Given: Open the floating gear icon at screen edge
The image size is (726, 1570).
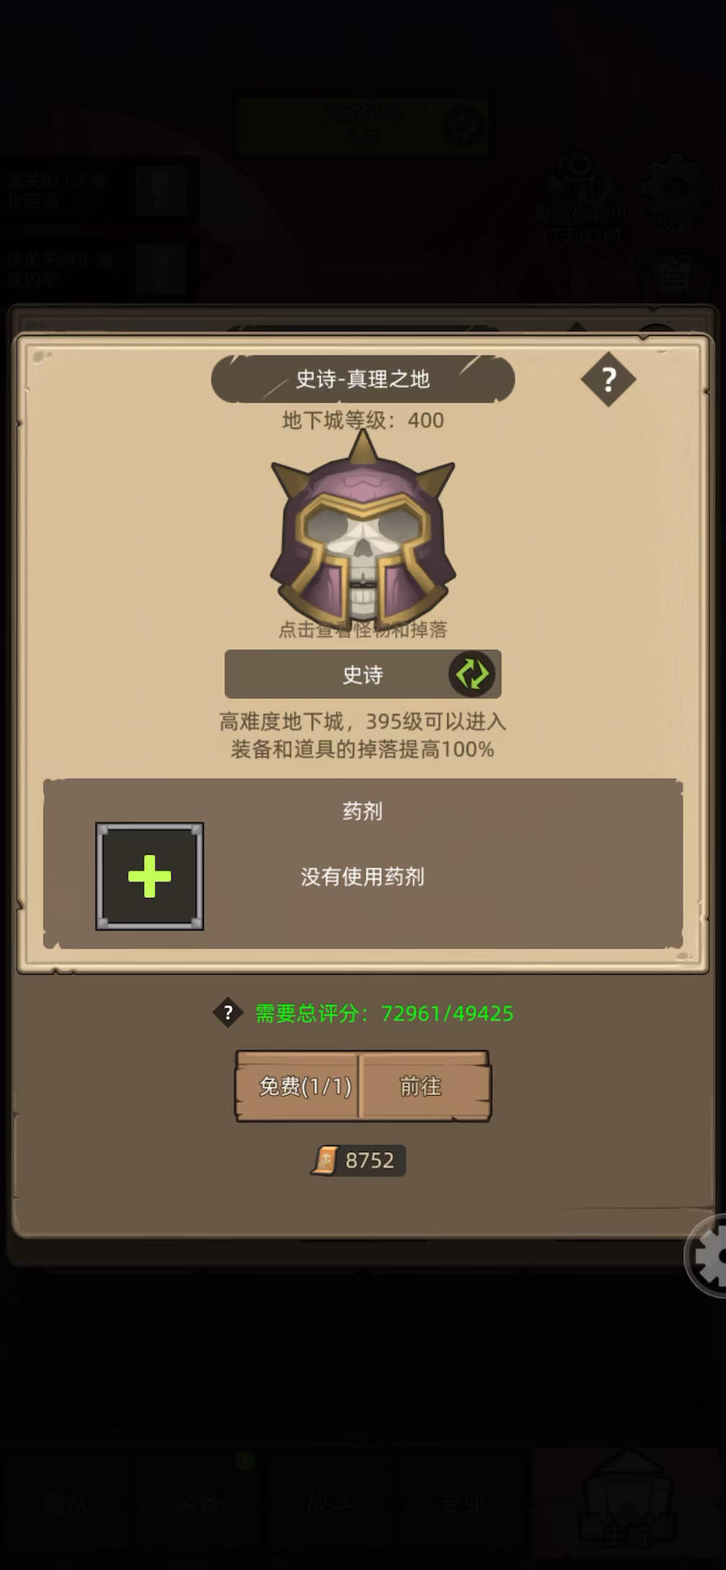Looking at the screenshot, I should click(706, 1257).
